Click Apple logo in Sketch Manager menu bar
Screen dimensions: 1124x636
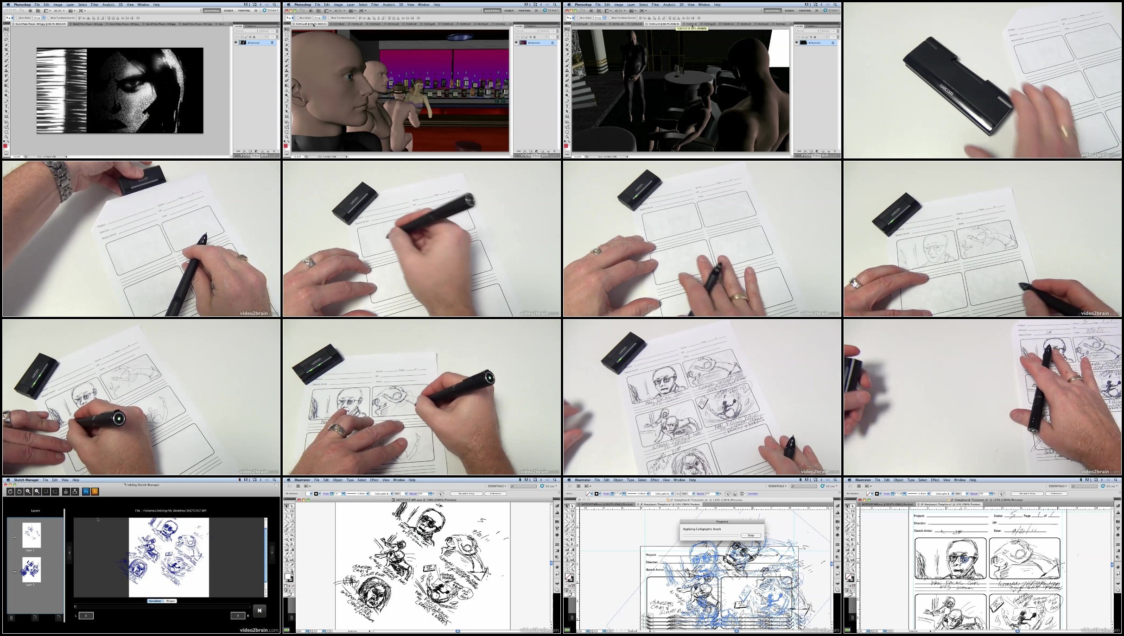pos(9,480)
